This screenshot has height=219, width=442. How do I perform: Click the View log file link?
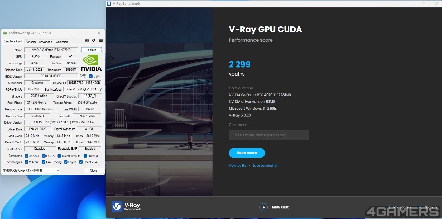(x=238, y=166)
